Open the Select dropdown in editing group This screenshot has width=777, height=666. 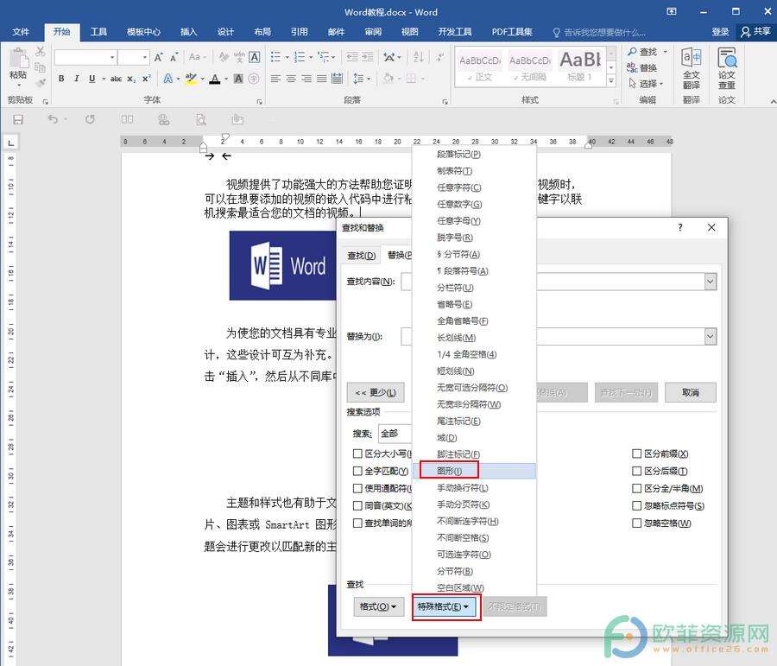[646, 83]
